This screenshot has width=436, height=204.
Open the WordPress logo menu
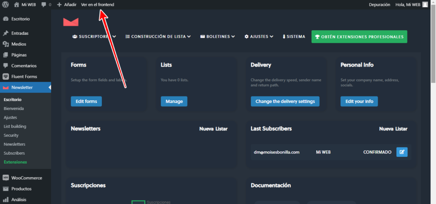click(6, 4)
